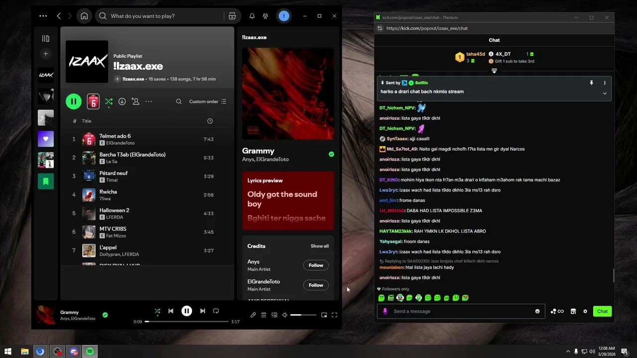The width and height of the screenshot is (637, 358).
Task: Open Spotify notifications bell
Action: (x=252, y=16)
